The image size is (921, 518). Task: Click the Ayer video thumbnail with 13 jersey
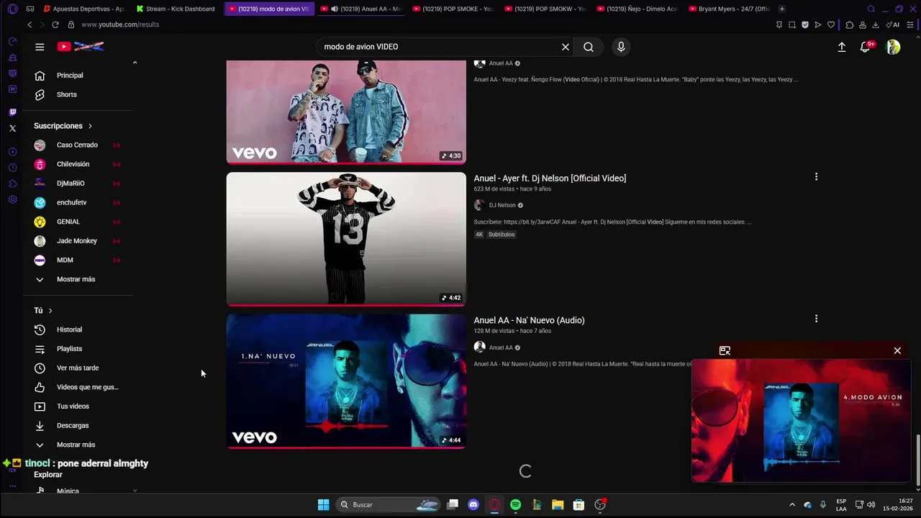coord(346,239)
